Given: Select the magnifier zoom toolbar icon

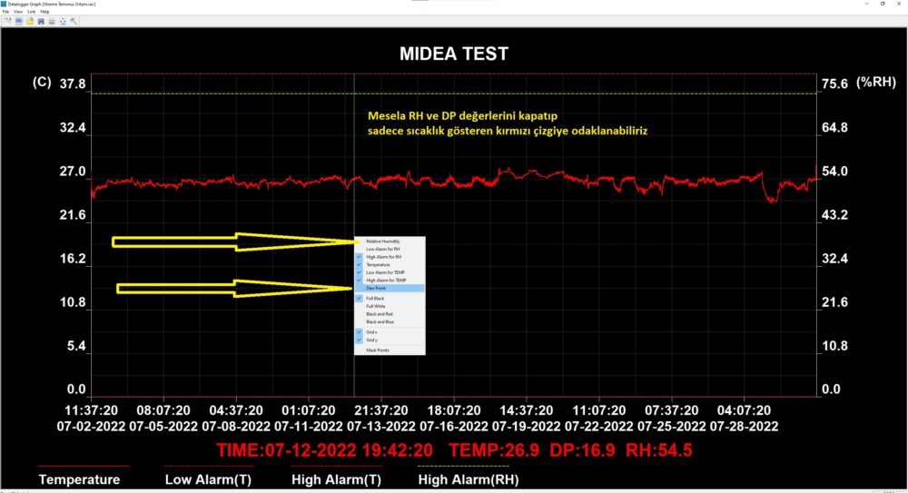Looking at the screenshot, I should click(x=74, y=21).
